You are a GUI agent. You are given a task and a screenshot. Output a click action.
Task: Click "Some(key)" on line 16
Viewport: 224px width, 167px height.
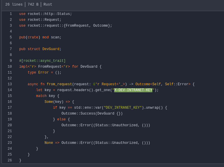[x=54, y=102]
